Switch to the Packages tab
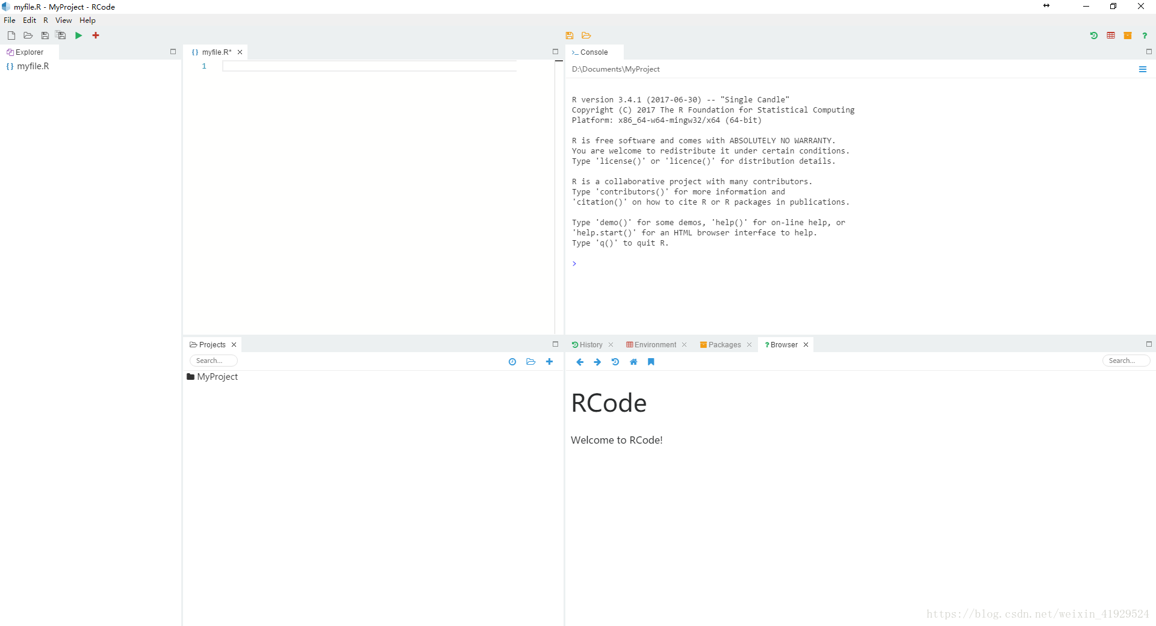This screenshot has height=626, width=1156. (x=721, y=345)
